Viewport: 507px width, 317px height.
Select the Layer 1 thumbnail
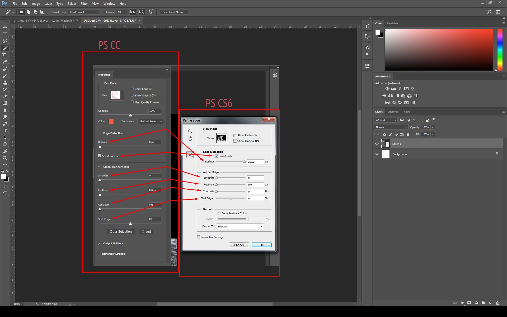[x=386, y=144]
